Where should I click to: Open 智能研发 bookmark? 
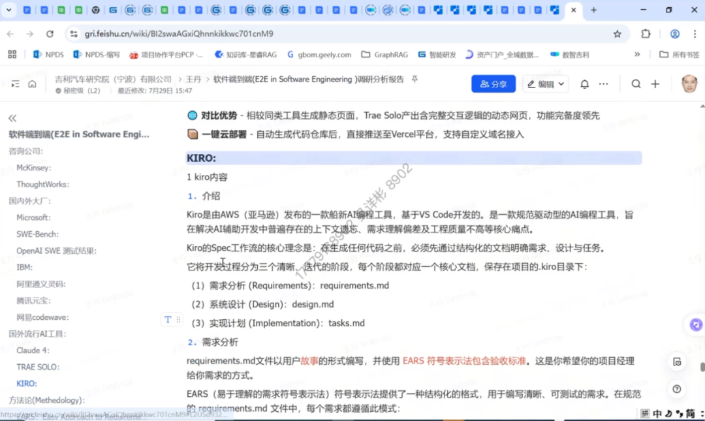[437, 54]
